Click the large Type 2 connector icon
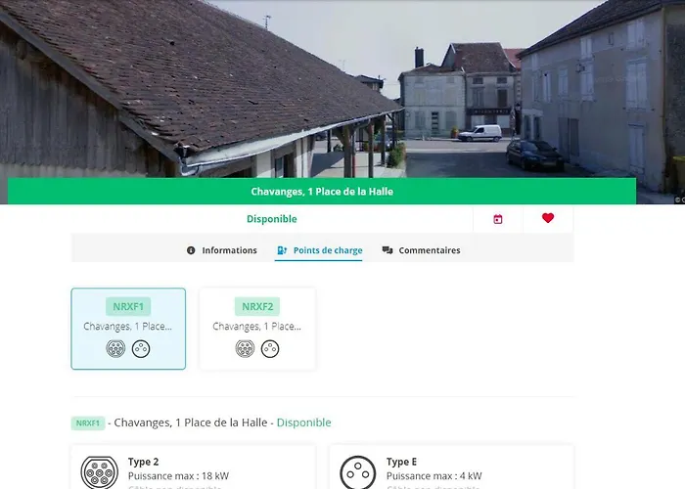685x489 pixels. [x=100, y=472]
